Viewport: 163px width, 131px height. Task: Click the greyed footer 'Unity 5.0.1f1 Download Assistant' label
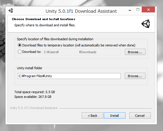click(x=34, y=108)
